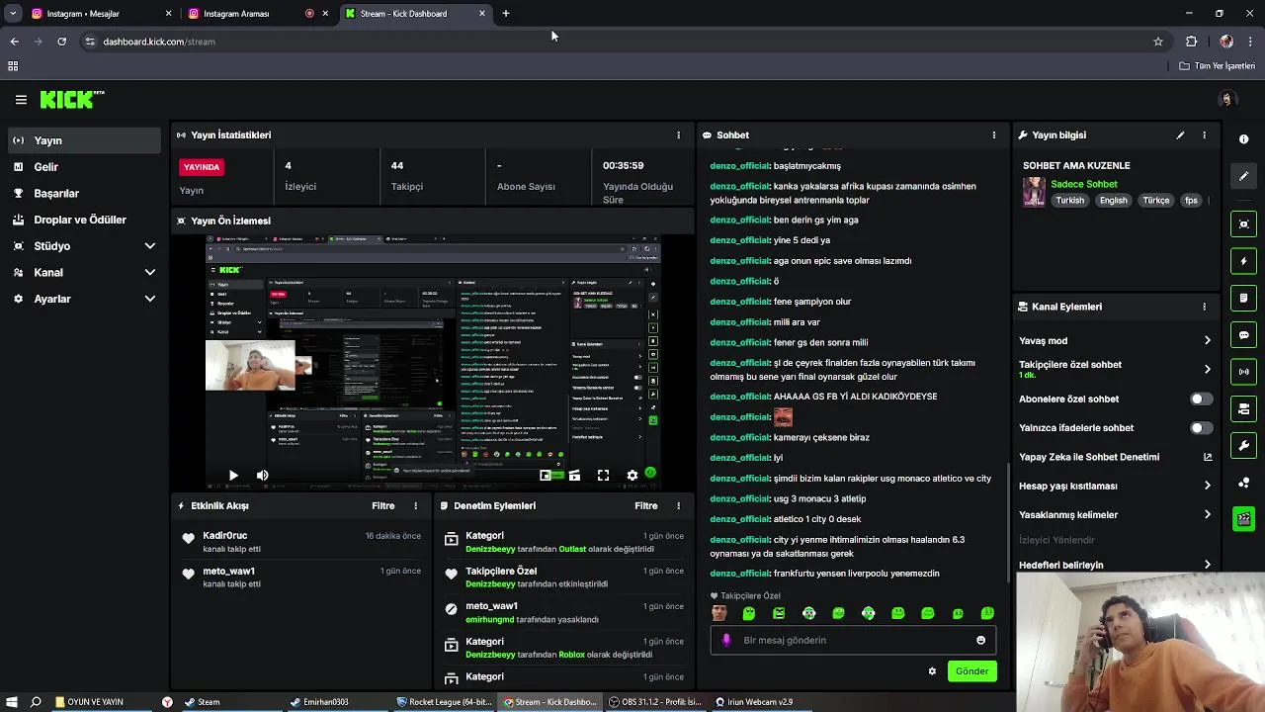This screenshot has height=712, width=1265.
Task: Open Tüm Yer İşaretleri bookmarks folder
Action: [x=1217, y=66]
